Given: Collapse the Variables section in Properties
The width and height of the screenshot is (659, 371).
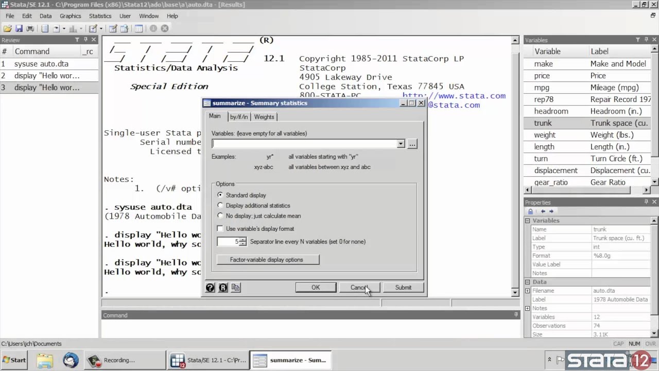Looking at the screenshot, I should pyautogui.click(x=527, y=221).
